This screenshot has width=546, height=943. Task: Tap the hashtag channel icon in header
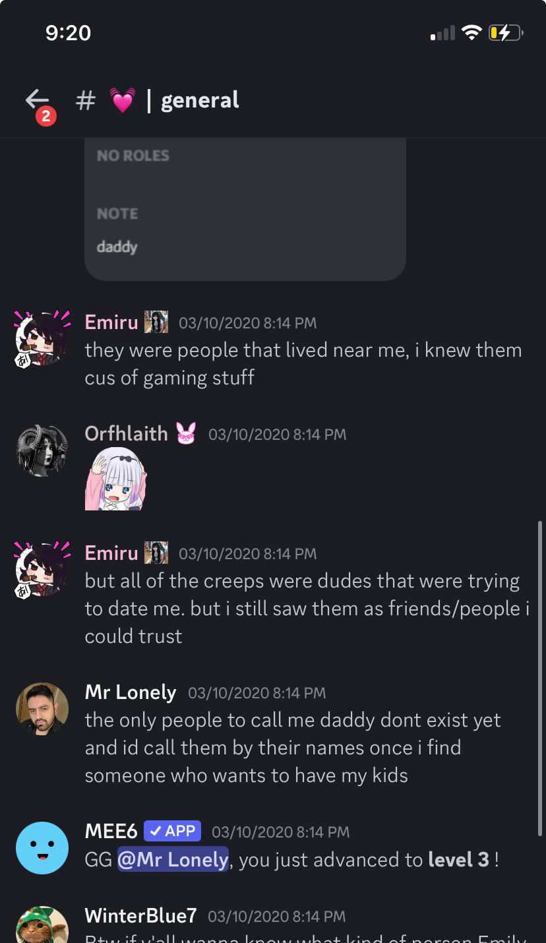86,101
